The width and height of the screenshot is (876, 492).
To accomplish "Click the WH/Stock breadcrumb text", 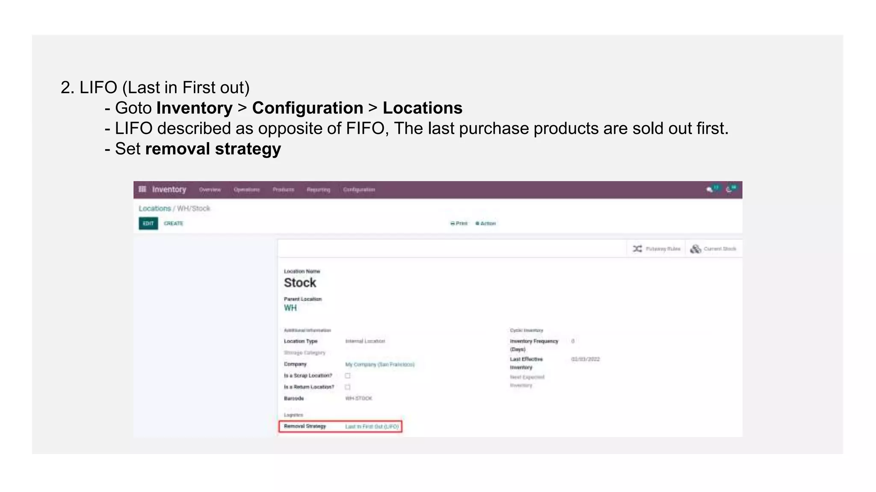I will coord(193,208).
